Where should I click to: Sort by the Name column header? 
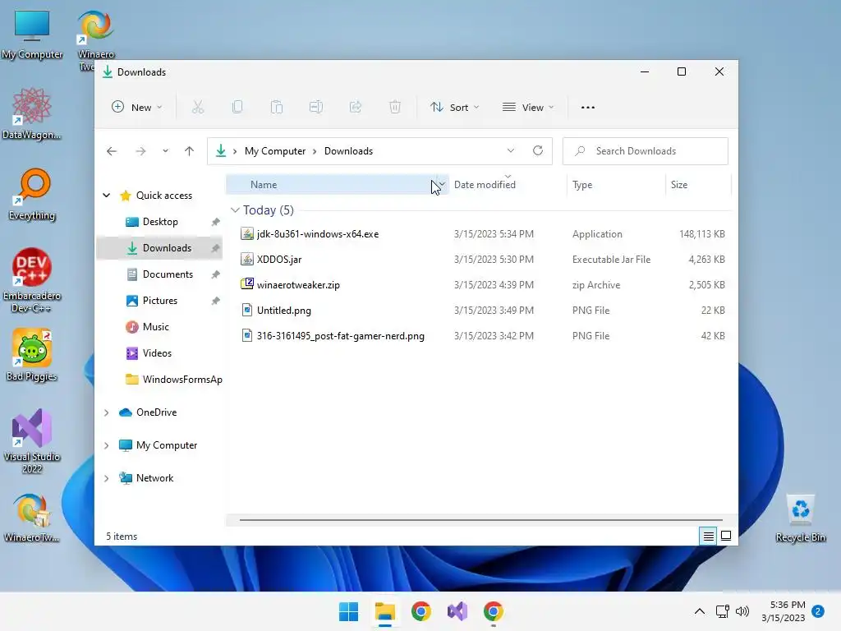coord(337,185)
